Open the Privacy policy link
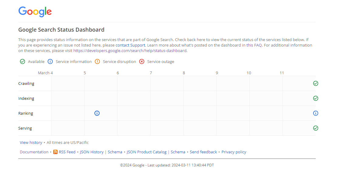The image size is (337, 192). [x=234, y=152]
